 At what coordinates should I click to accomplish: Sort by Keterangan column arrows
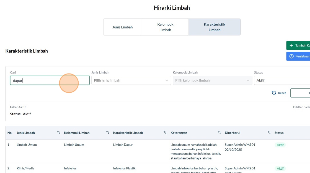(x=219, y=133)
